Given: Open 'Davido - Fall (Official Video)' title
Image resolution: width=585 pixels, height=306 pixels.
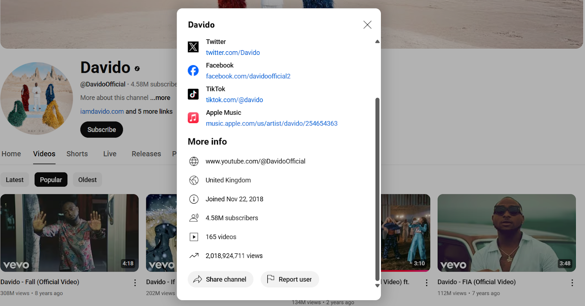Looking at the screenshot, I should click(40, 282).
